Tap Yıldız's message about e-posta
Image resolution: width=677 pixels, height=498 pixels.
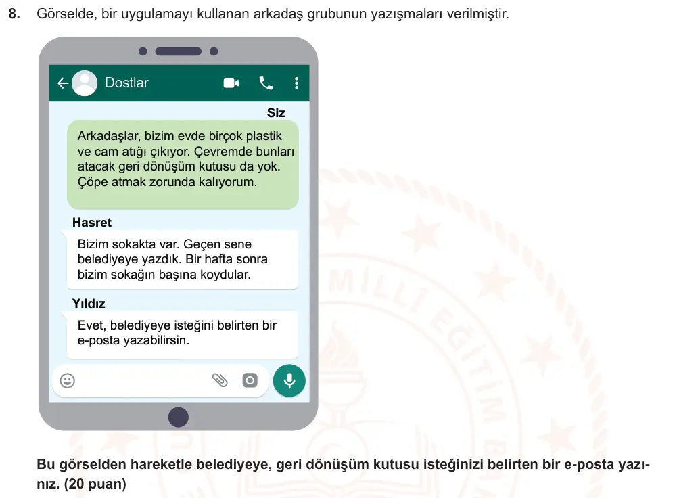[183, 334]
